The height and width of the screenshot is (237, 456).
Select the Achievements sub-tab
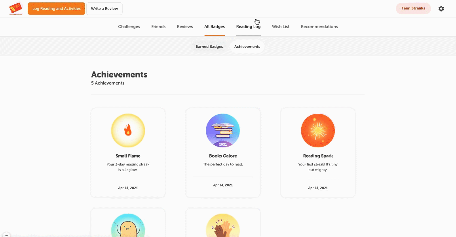(247, 47)
